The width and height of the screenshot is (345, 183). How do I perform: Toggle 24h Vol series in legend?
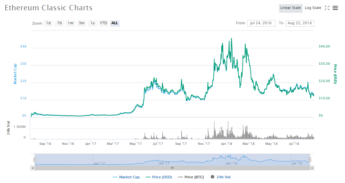coord(221,177)
